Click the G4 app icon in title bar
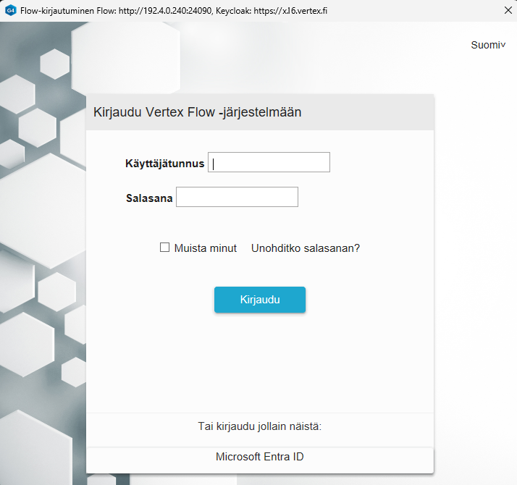517x485 pixels. (10, 10)
